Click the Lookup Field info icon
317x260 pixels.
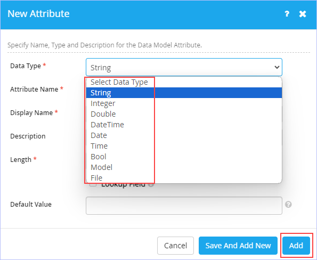click(x=151, y=184)
